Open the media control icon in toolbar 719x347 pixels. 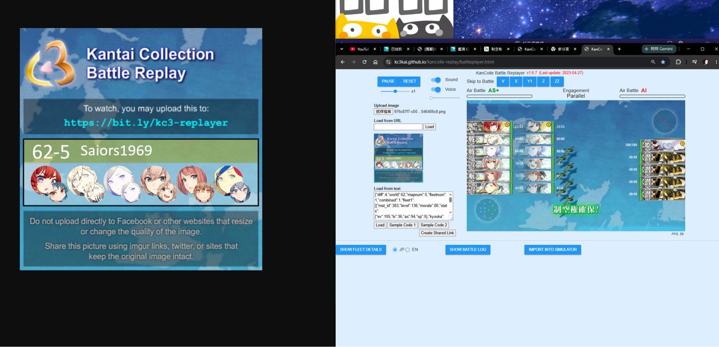695,62
